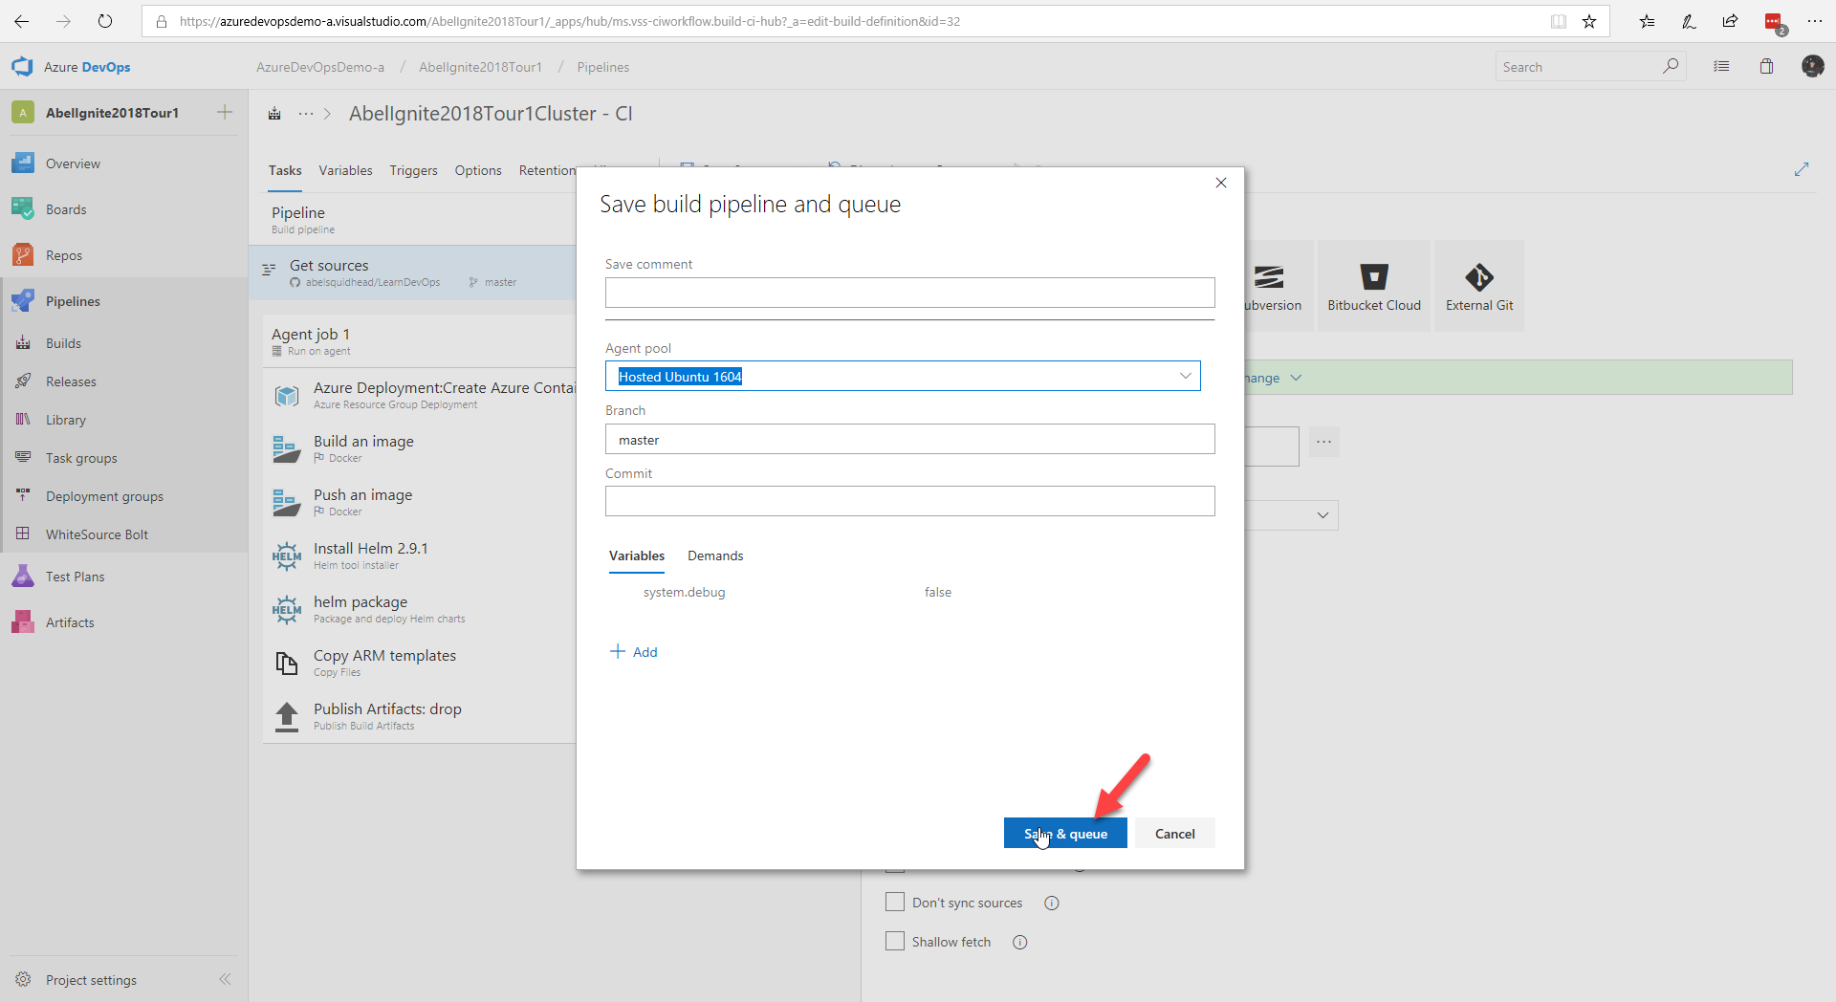
Task: Click the browser refresh button
Action: [x=105, y=21]
